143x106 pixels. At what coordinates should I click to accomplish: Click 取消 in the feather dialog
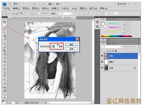71,49
